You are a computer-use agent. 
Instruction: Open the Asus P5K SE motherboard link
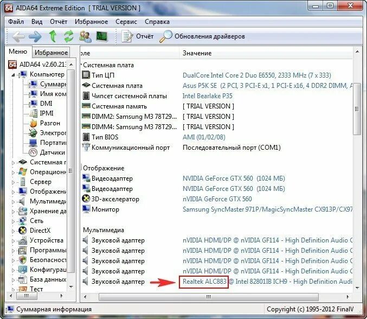tap(268, 86)
